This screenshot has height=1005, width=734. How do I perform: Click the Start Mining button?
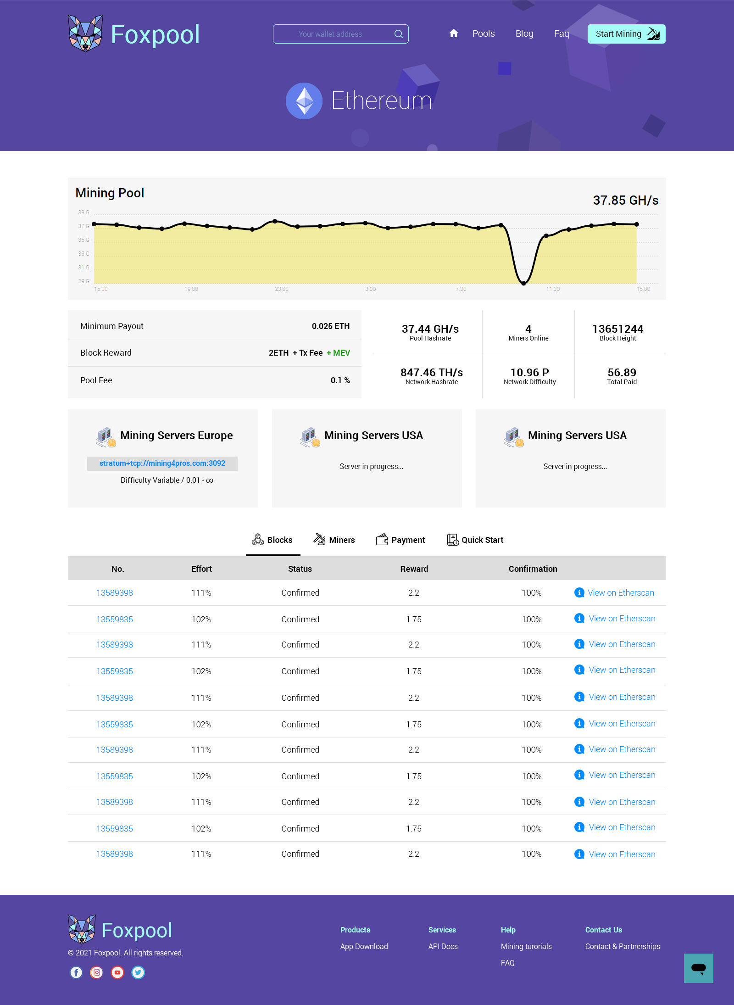pos(626,34)
